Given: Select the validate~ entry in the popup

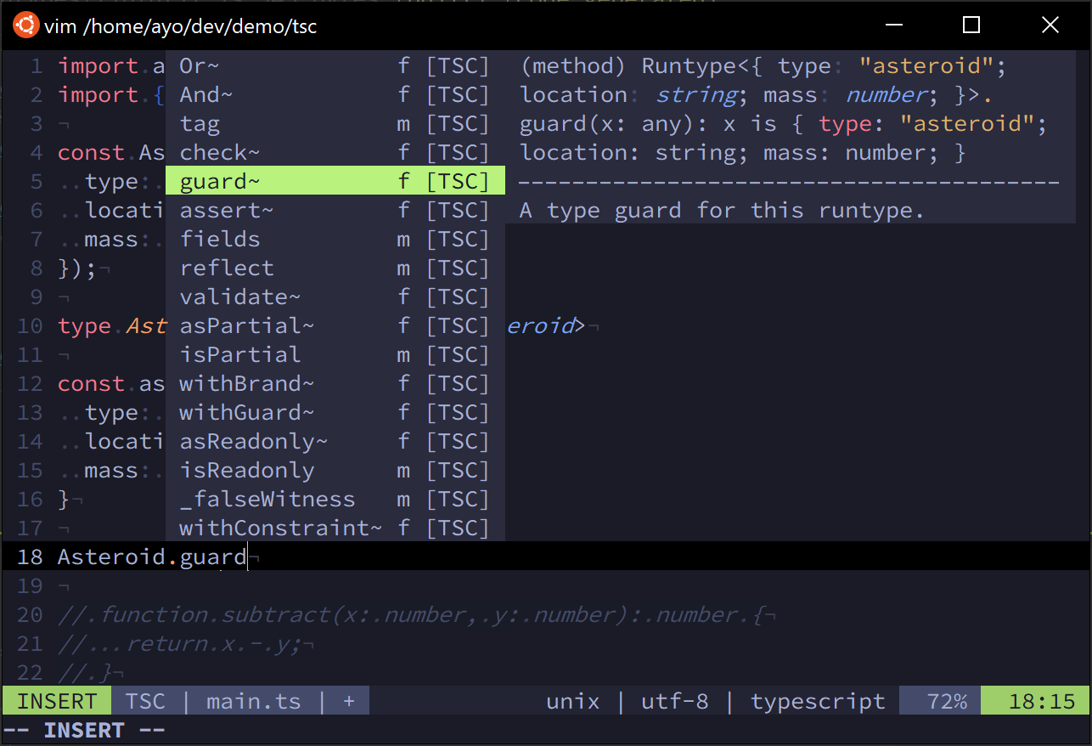Looking at the screenshot, I should 239,297.
